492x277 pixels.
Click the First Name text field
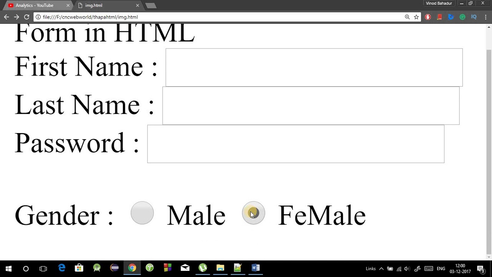[314, 67]
